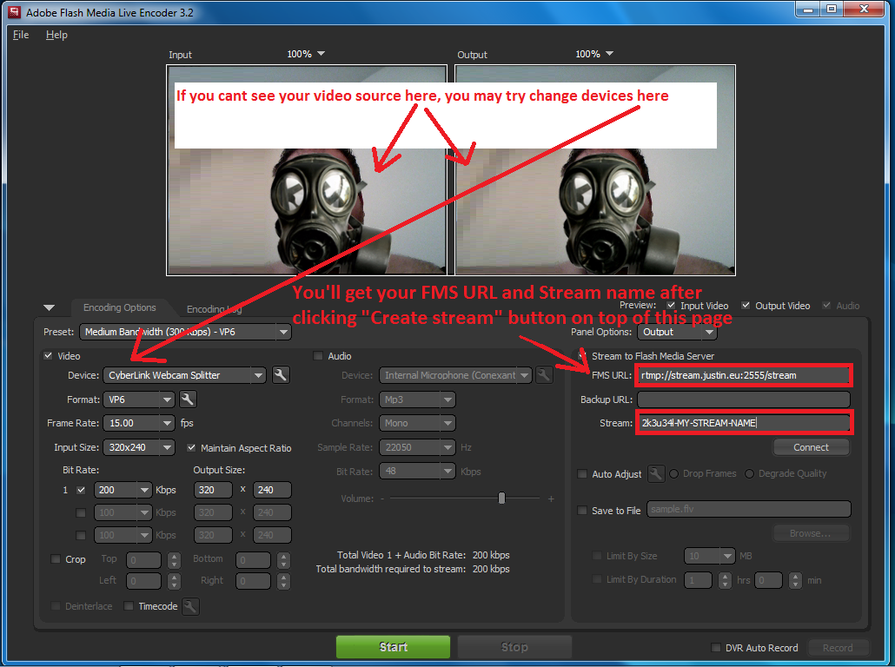Open audio Channels Mono dropdown

[x=417, y=423]
